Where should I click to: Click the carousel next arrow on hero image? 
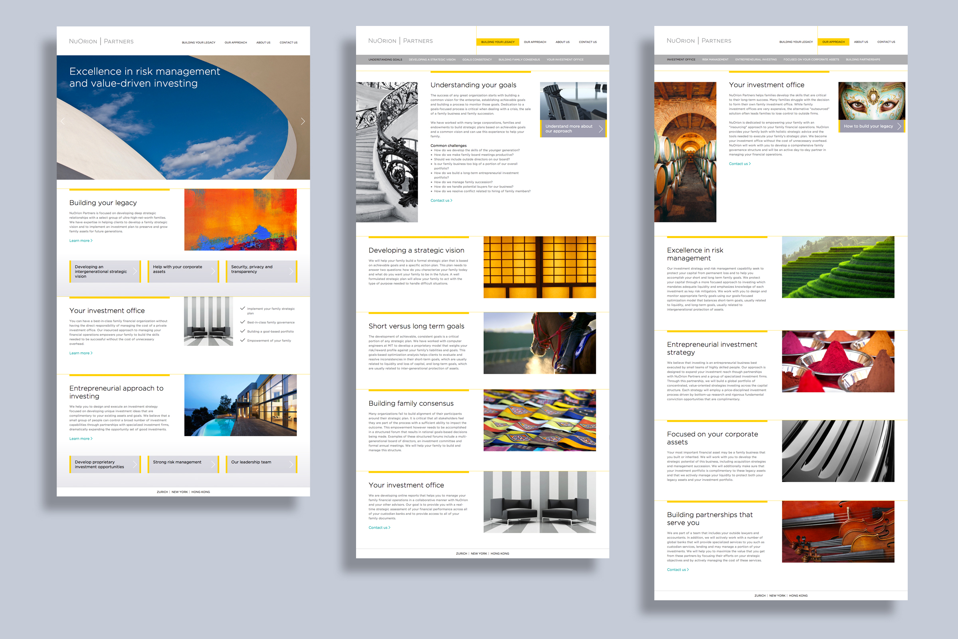[x=303, y=121]
